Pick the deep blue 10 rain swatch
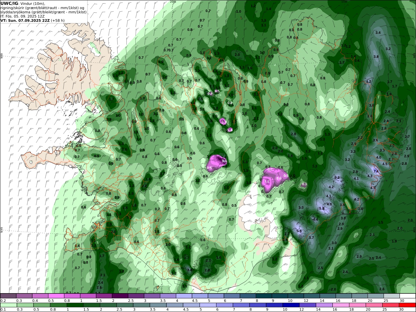Screen dimensions: 416x312 291,305
